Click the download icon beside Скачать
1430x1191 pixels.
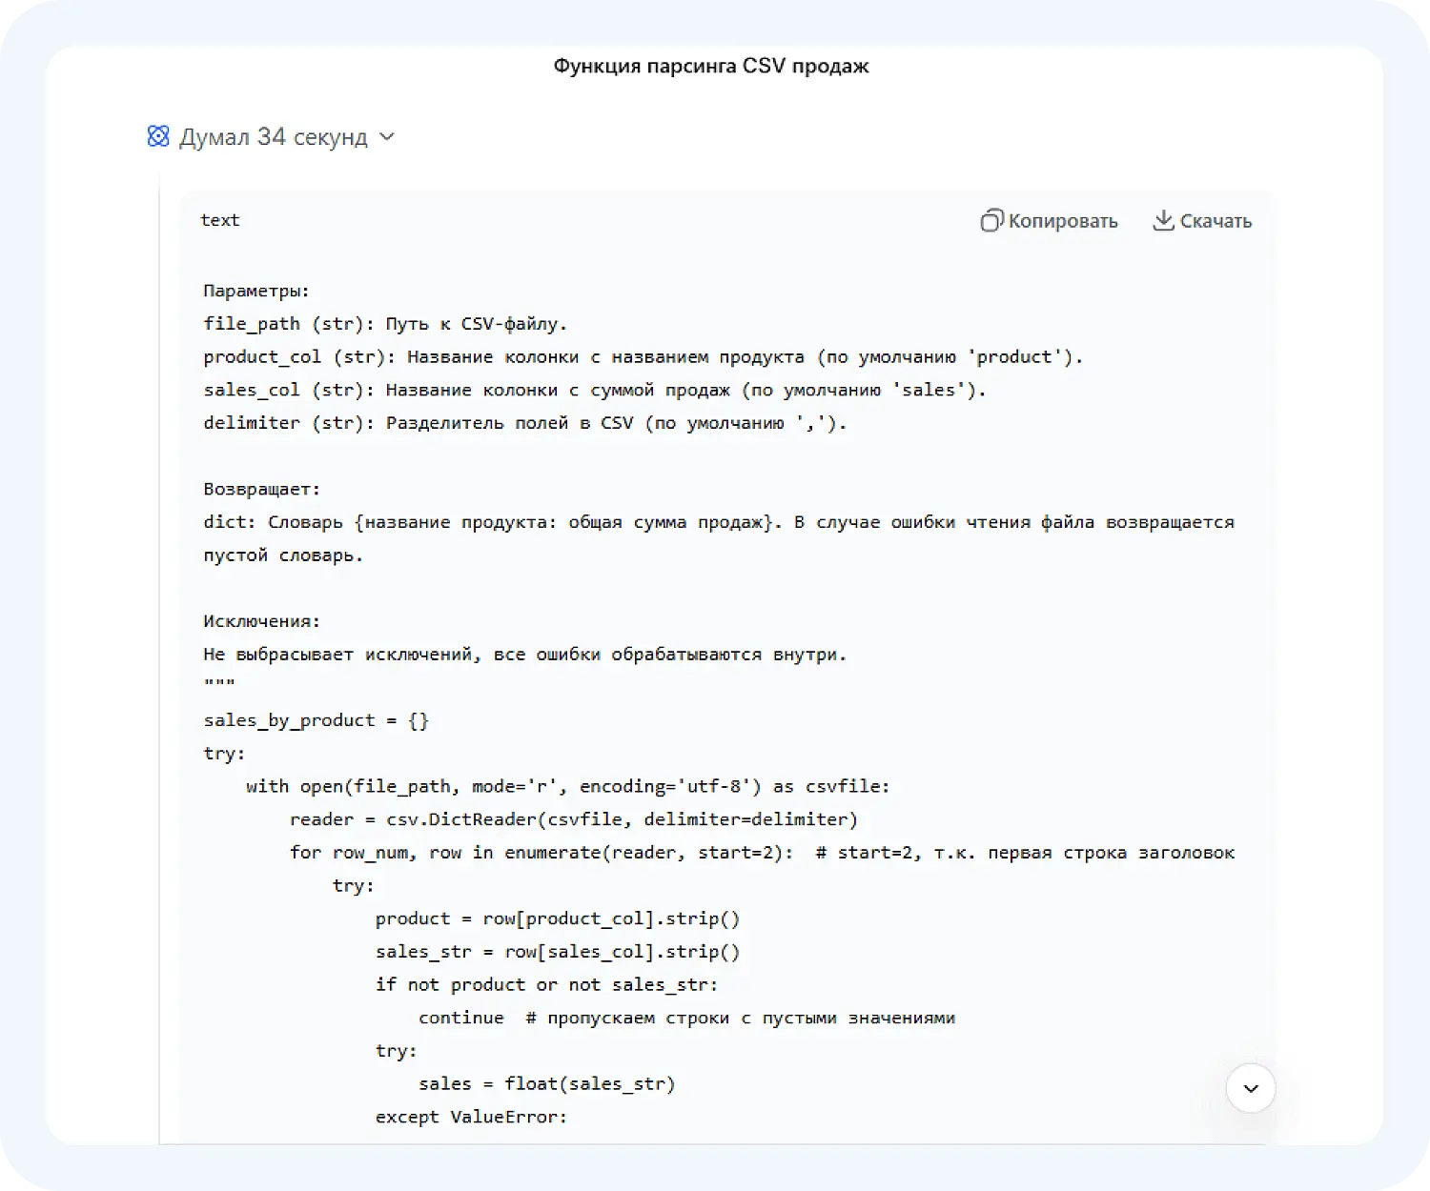[x=1164, y=220]
